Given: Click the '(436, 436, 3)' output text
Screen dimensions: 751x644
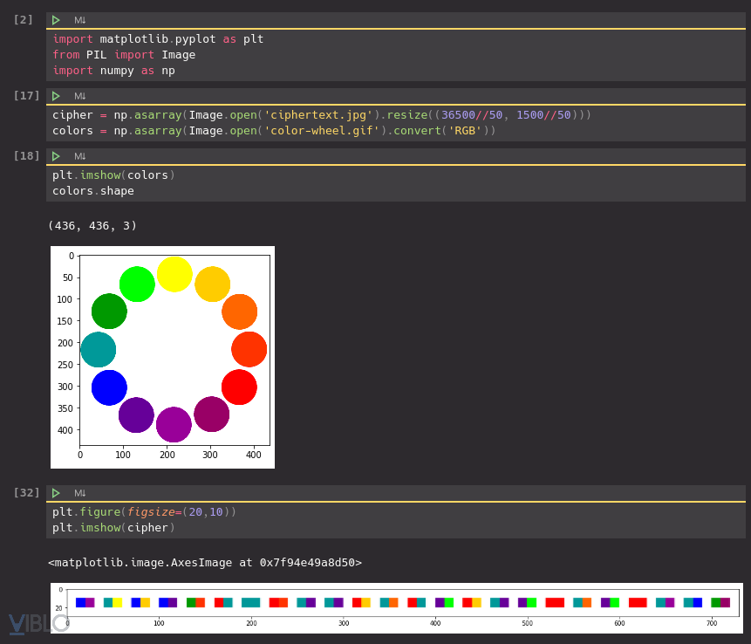Looking at the screenshot, I should tap(92, 226).
